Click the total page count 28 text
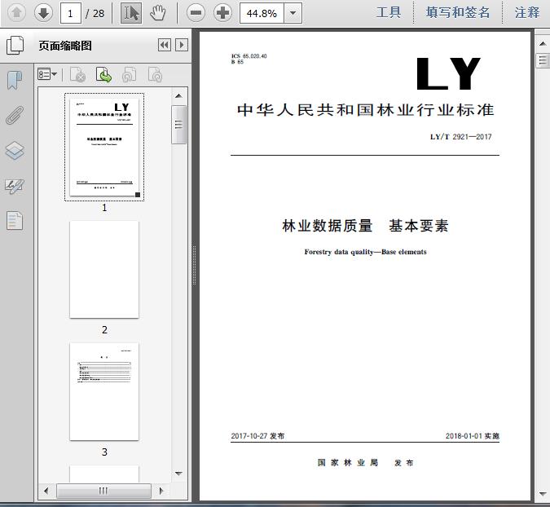Viewport: 550px width, 507px height. pos(99,13)
